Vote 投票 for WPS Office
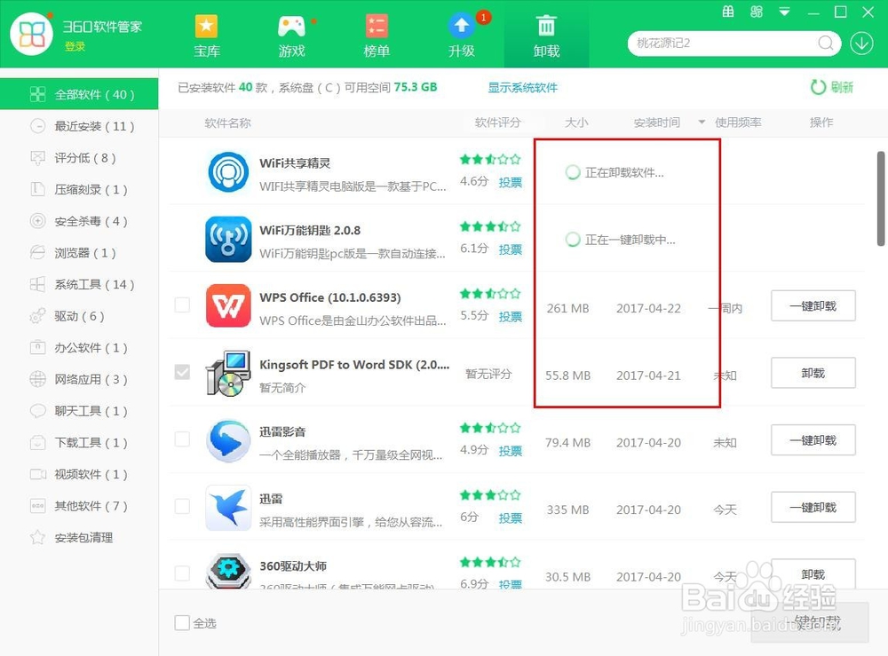The image size is (888, 656). click(x=511, y=317)
